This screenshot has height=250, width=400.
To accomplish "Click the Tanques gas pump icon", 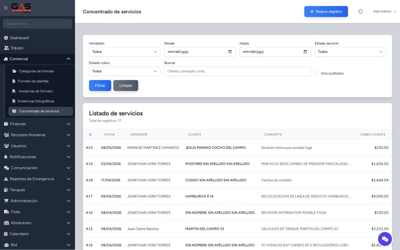I will [x=6, y=190].
